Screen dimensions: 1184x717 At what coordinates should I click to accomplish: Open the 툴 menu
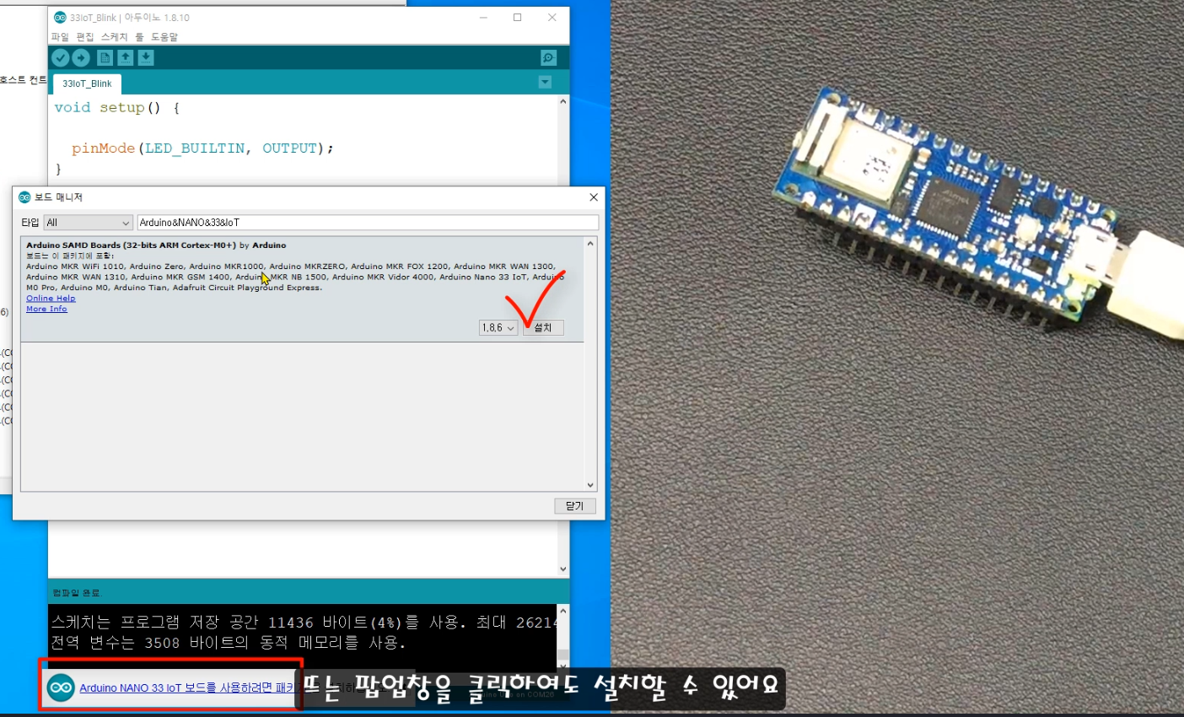point(139,37)
